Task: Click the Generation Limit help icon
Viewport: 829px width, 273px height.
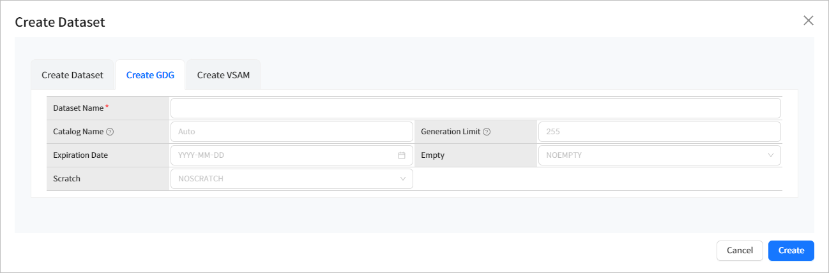Action: point(487,132)
